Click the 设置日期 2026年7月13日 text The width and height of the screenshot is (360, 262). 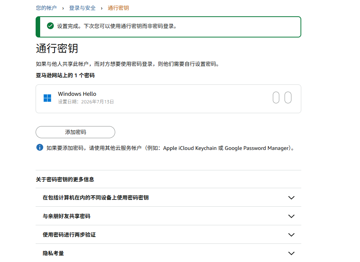point(86,101)
